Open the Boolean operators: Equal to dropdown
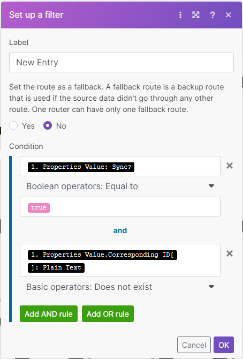Screen dimensions: 243x359 click(120, 186)
